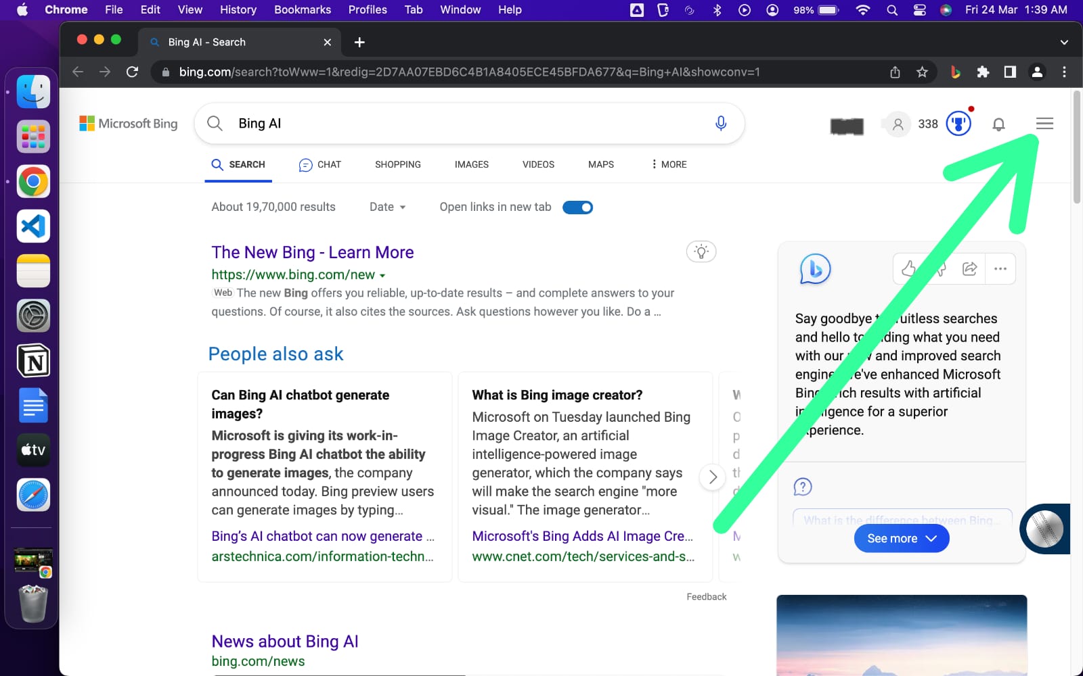The width and height of the screenshot is (1083, 676).
Task: Open Microsoft's Bing Adds AI Image Cre... link
Action: click(x=583, y=536)
